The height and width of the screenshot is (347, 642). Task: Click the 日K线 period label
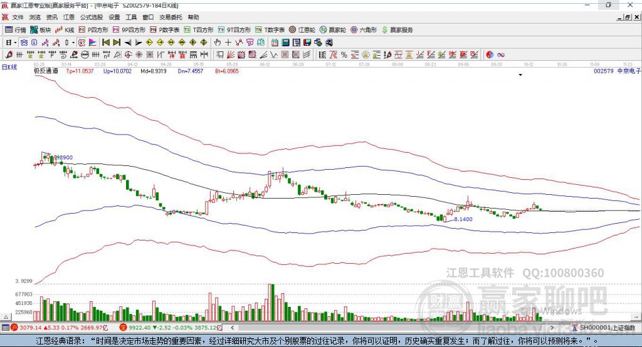9,68
